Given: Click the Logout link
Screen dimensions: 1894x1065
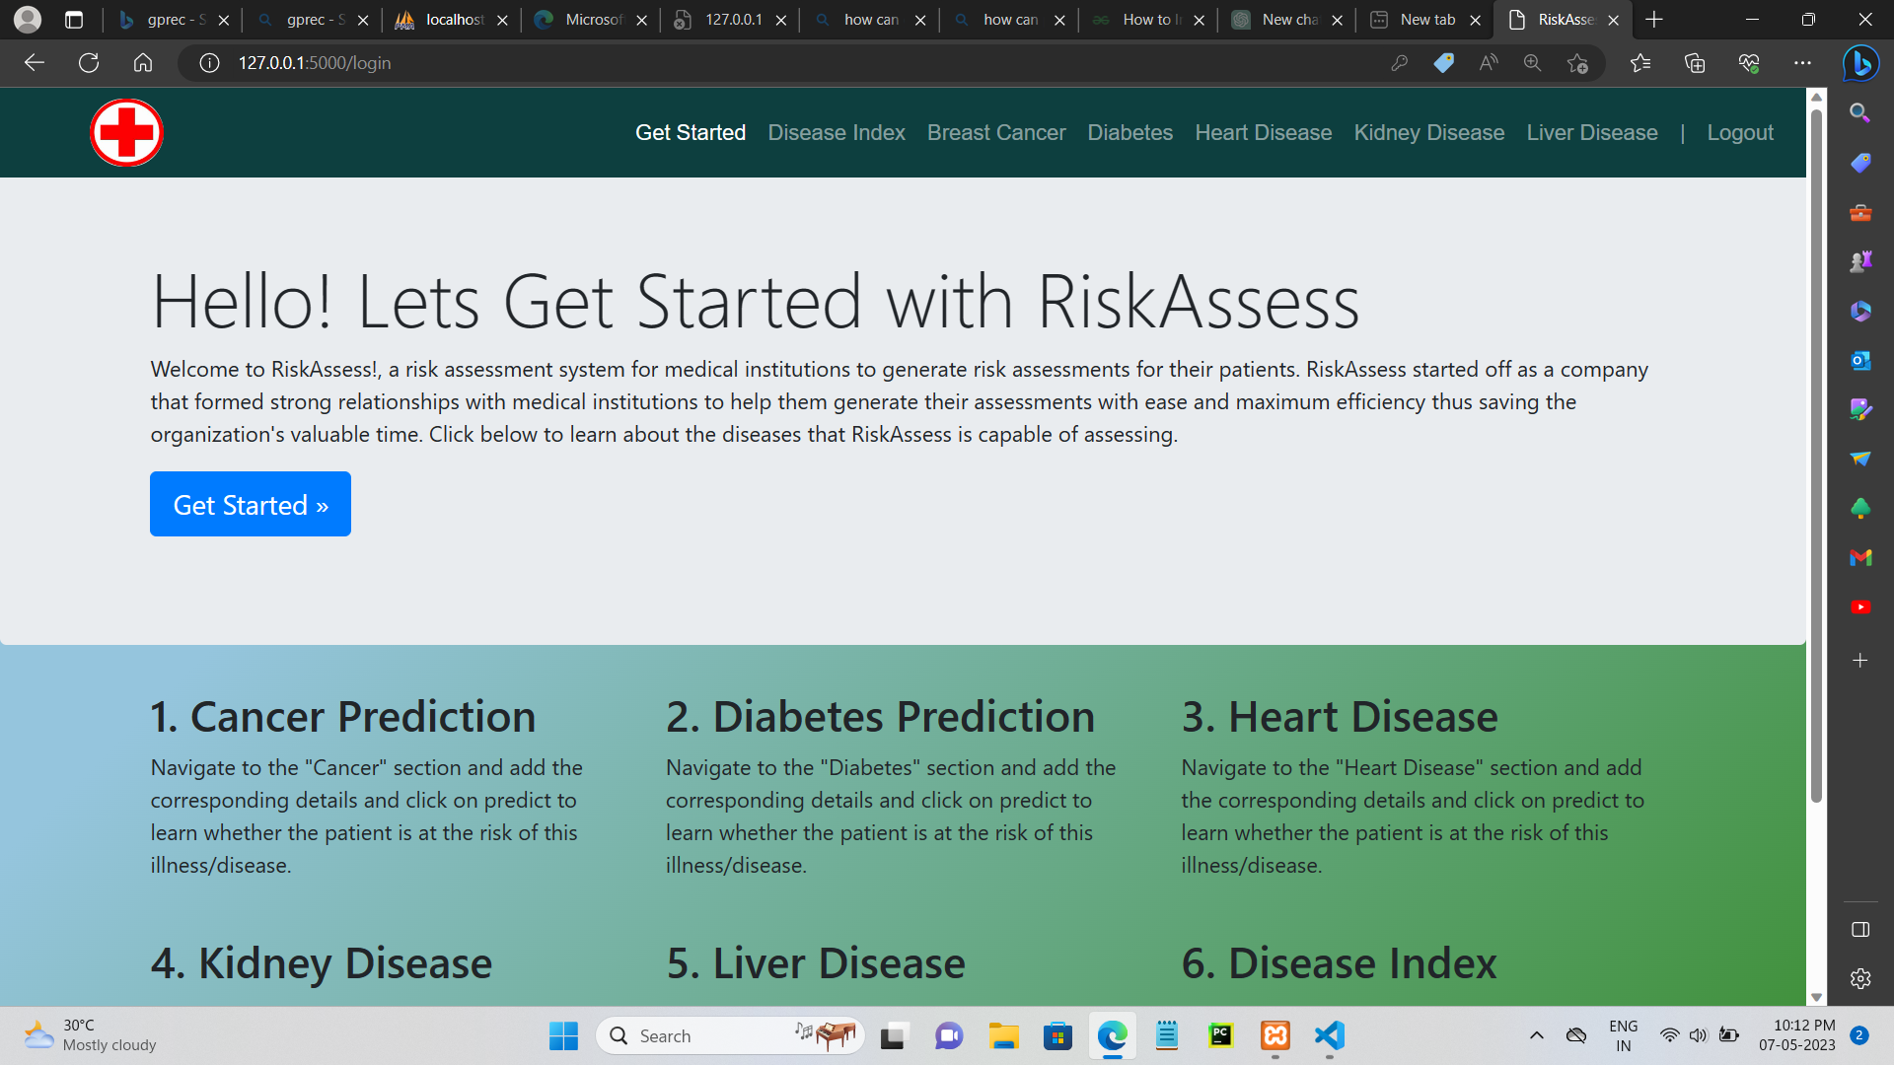Looking at the screenshot, I should click(x=1739, y=132).
